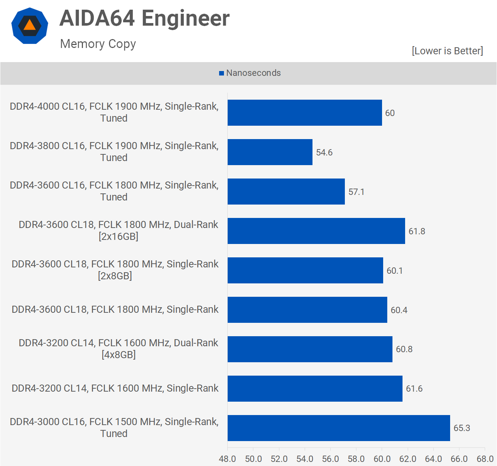Viewport: 497px width, 466px height.
Task: Select the DDR4-3600 CL18 2x8GB bar
Action: pos(305,270)
